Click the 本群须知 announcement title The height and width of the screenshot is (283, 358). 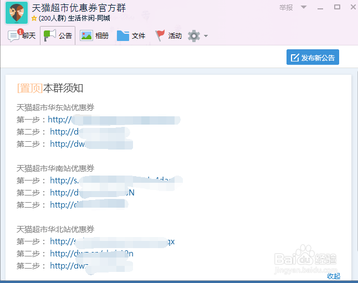[x=63, y=88]
